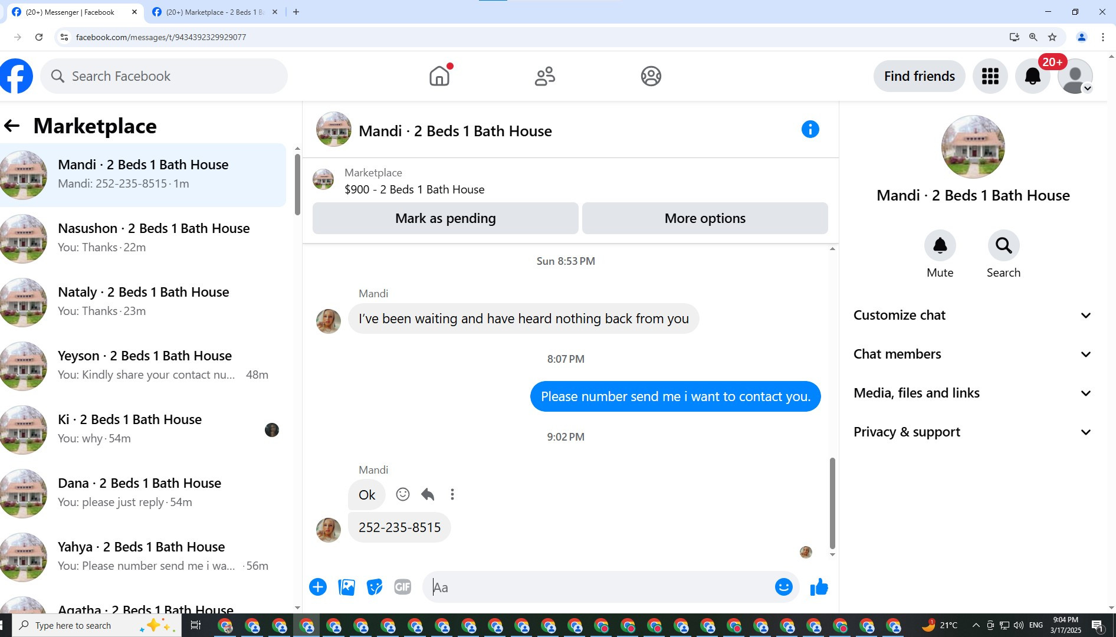Open the Friends icon in top navigation
The image size is (1116, 637).
545,76
